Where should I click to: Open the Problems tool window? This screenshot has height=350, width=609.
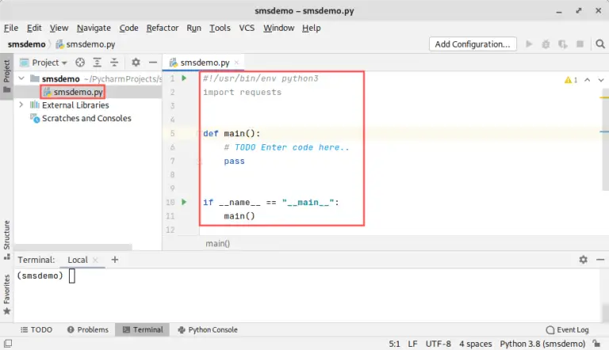pyautogui.click(x=88, y=330)
